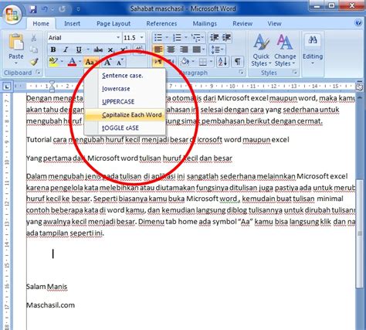The width and height of the screenshot is (366, 330).
Task: Copy the selection
Action: pos(34,49)
